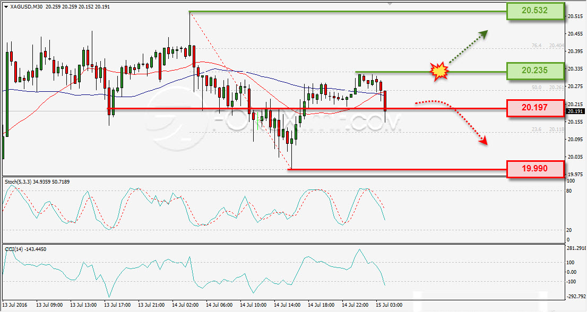Click the 20.395 price axis label
The height and width of the screenshot is (312, 587).
(x=575, y=51)
